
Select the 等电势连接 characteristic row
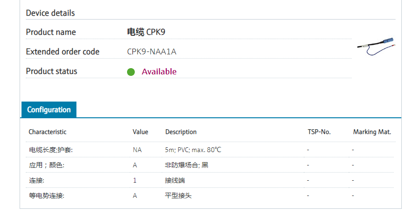tap(46, 195)
